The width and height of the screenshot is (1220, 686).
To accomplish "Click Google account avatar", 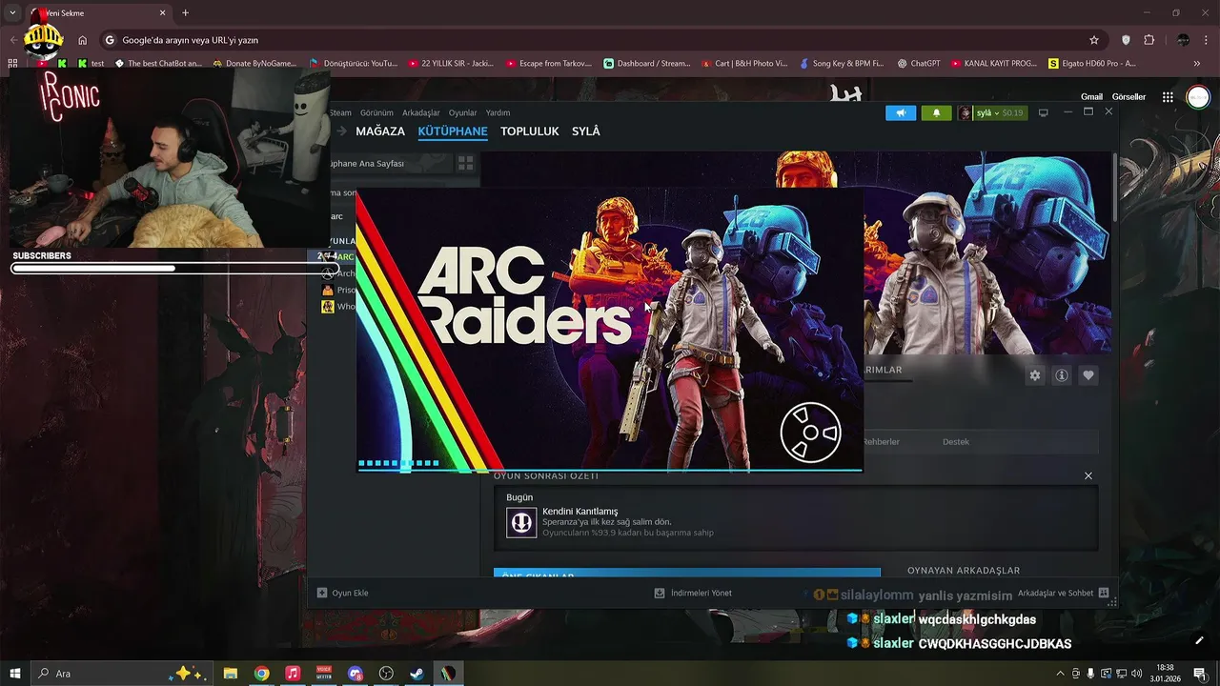I will [x=1197, y=97].
